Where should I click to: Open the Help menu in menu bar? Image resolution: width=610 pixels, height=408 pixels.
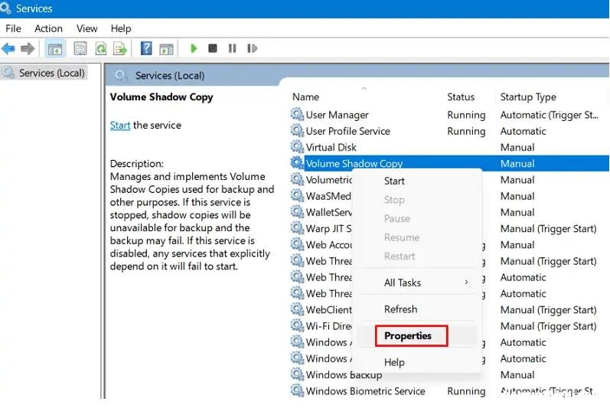pos(121,28)
